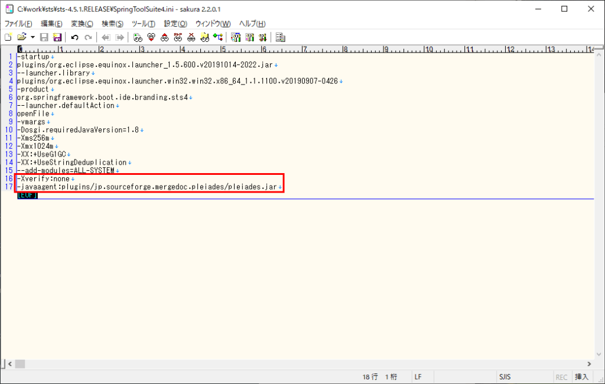Save all open files
The height and width of the screenshot is (384, 605).
tap(57, 37)
